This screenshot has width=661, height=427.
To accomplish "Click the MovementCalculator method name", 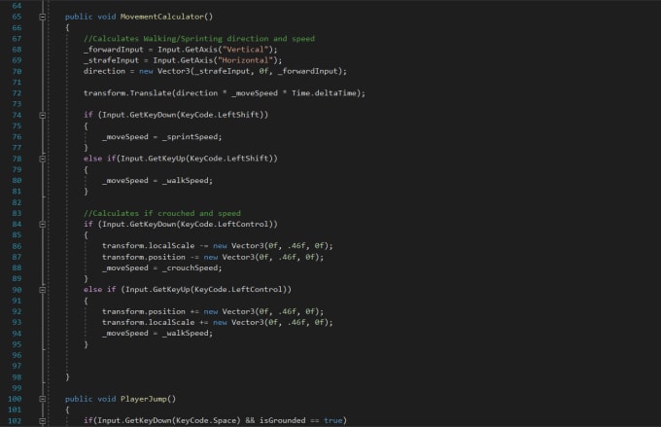I will [162, 17].
